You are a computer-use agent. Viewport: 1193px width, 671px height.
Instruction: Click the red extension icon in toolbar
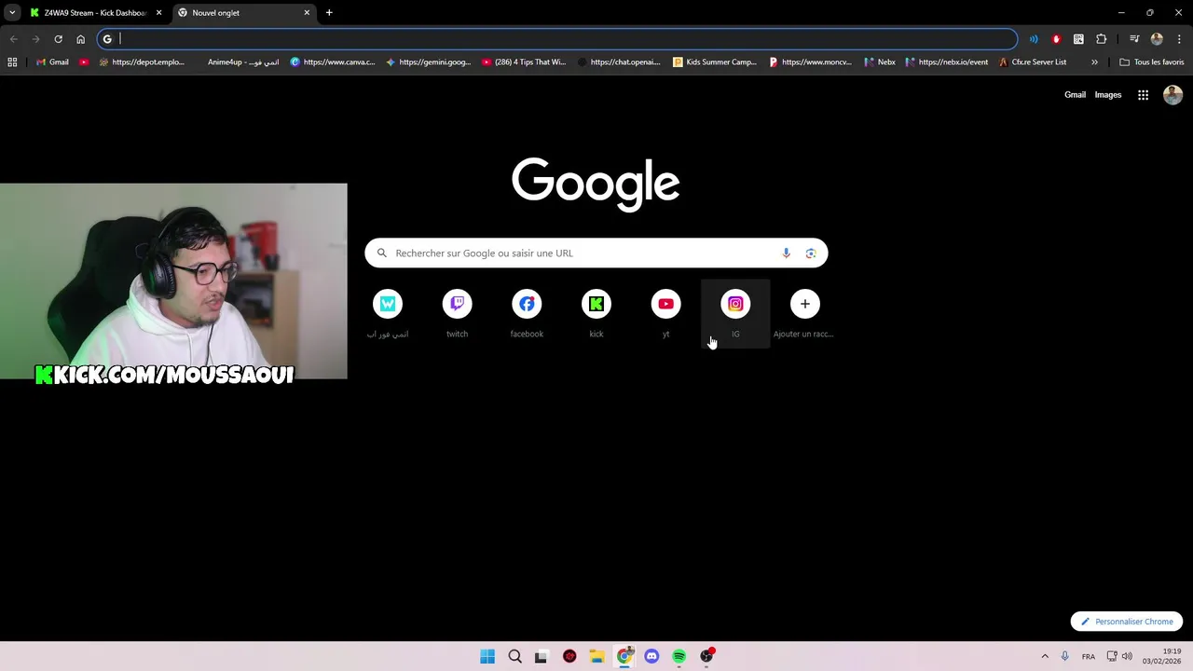1056,39
